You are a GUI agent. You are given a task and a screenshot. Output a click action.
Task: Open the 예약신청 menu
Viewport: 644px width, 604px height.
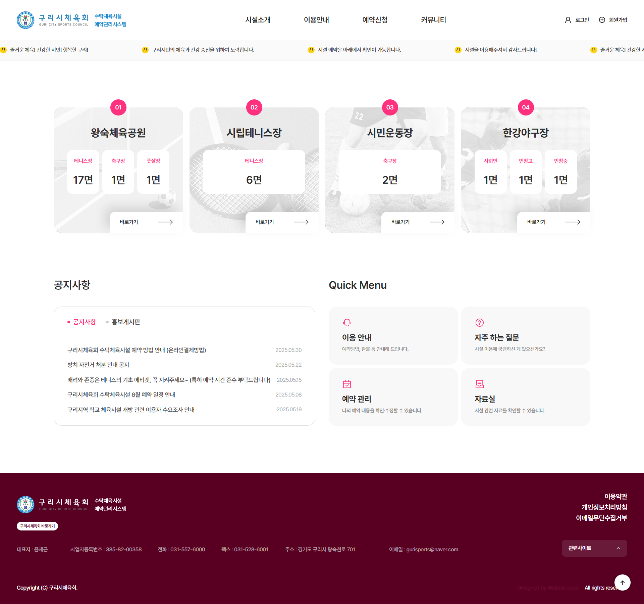(375, 20)
